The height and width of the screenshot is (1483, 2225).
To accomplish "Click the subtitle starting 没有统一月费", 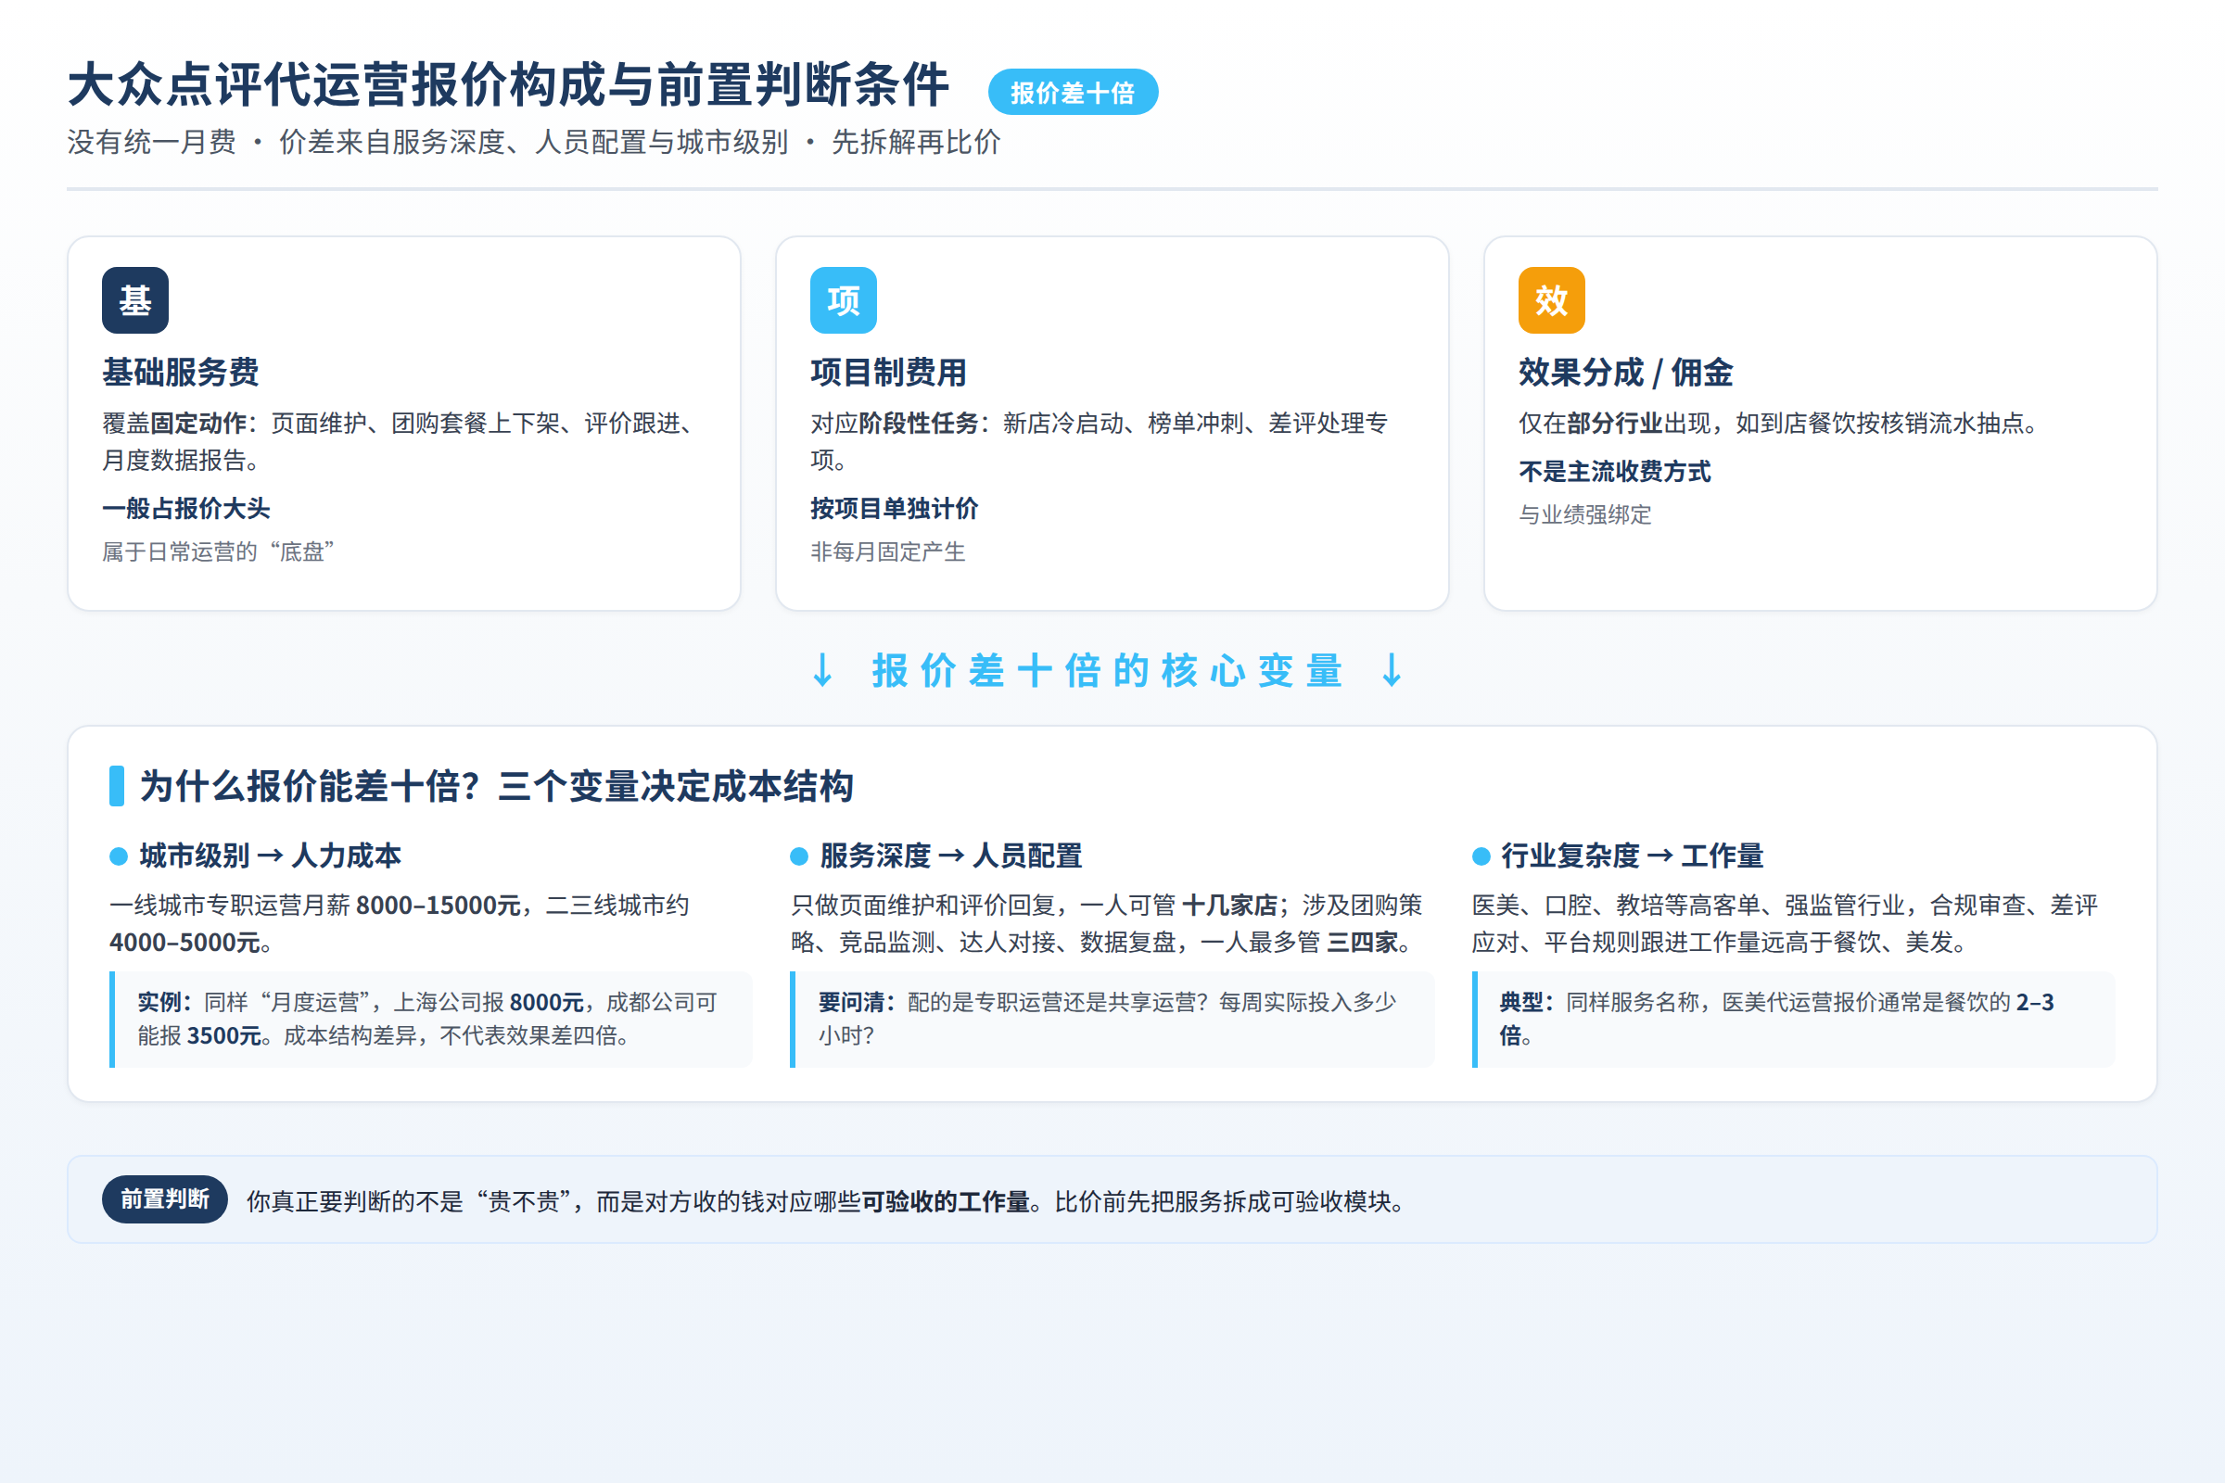I will pos(534,142).
